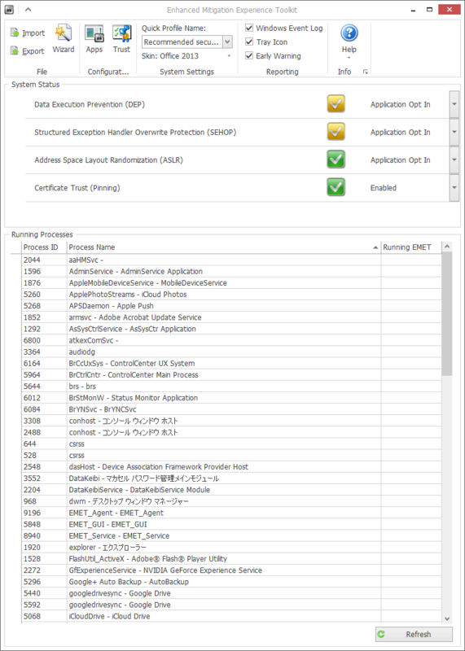Select the GfExperienceService NVIDIA row
Screen dimensions: 465x651
pyautogui.click(x=232, y=570)
